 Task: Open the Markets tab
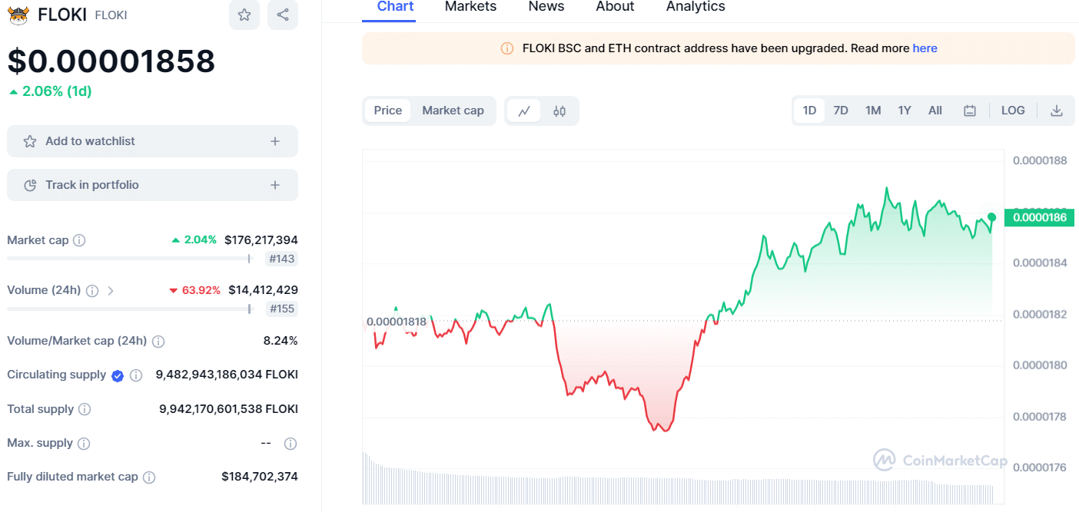pos(470,7)
